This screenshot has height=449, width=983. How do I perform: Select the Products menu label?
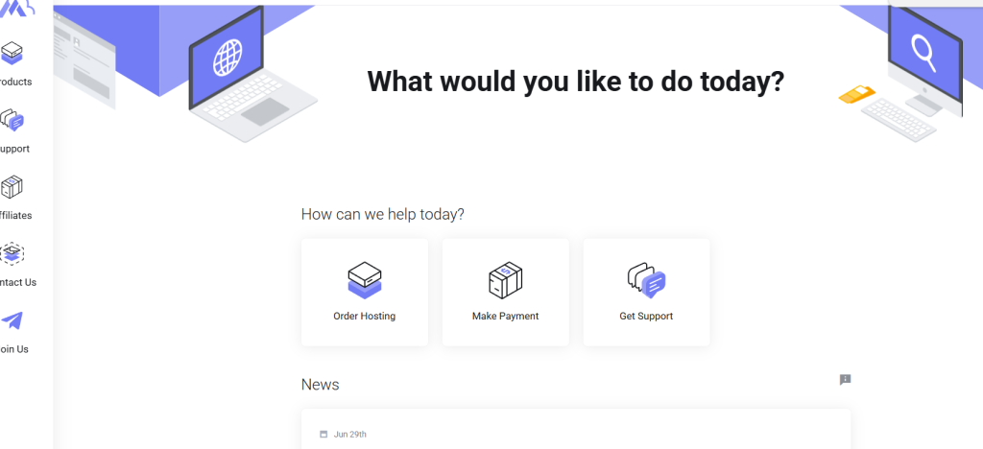click(15, 83)
